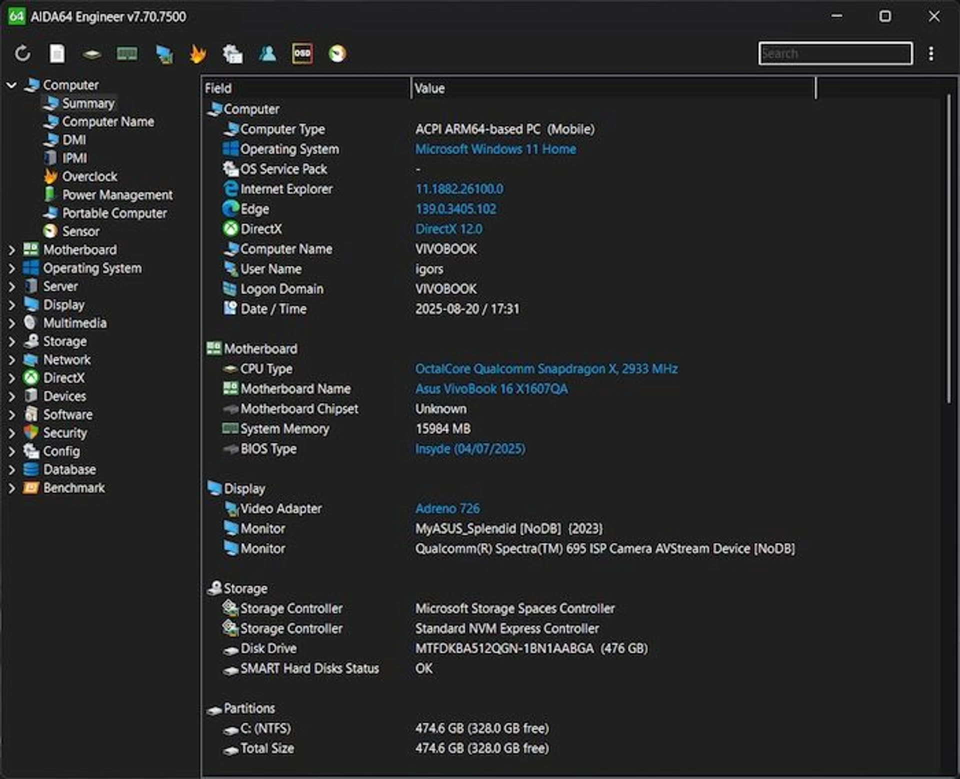
Task: Click the Edge row browser icon
Action: (x=230, y=209)
